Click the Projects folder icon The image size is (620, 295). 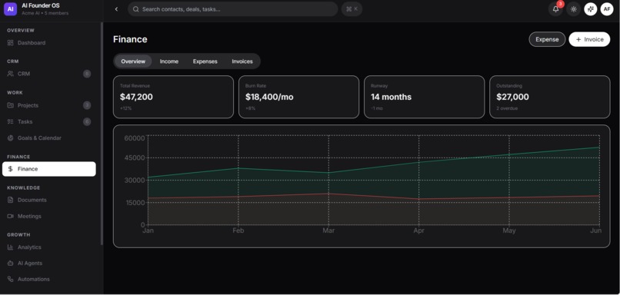tap(10, 105)
